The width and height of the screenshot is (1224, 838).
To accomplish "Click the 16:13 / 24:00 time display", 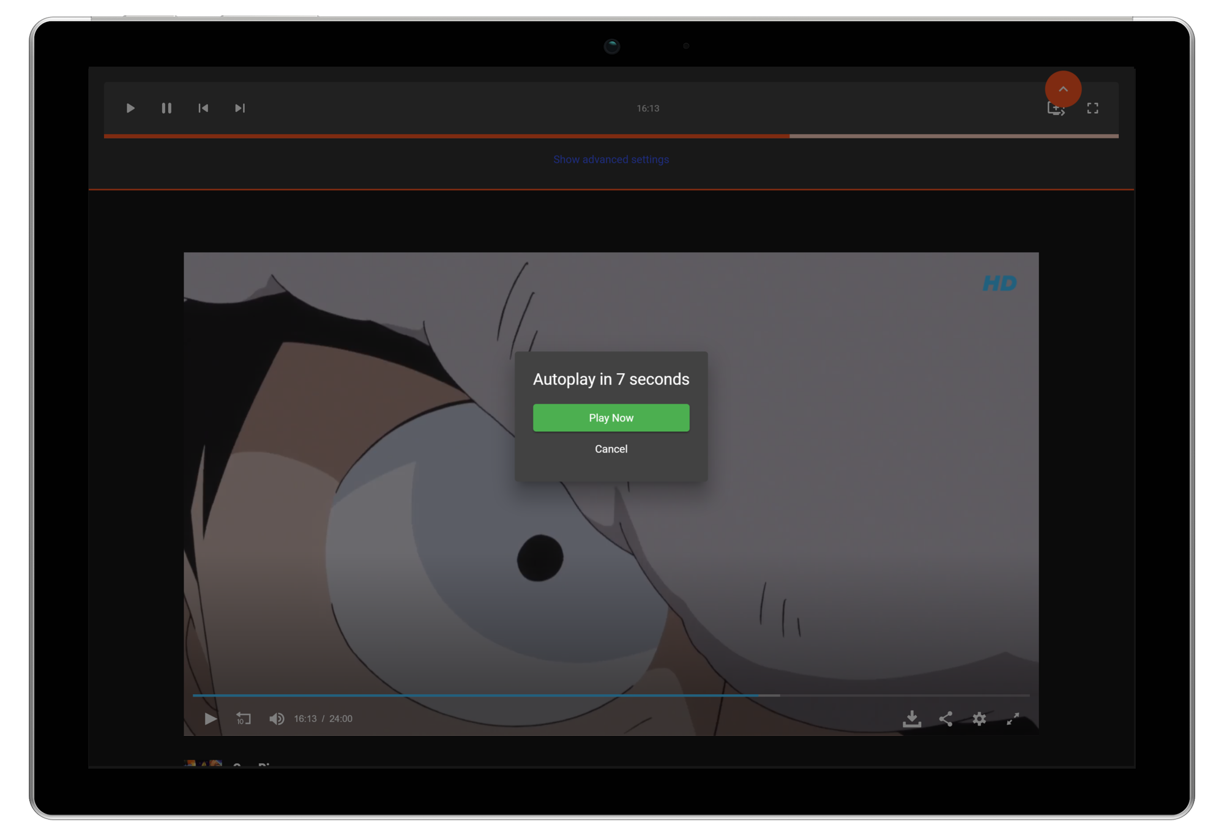I will click(323, 719).
